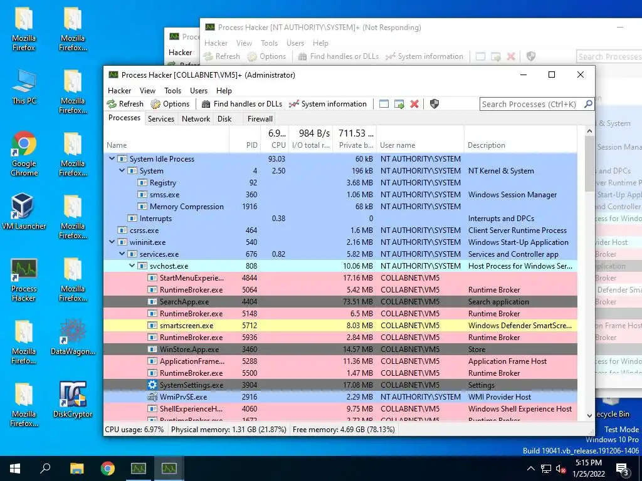
Task: Click the Free memory status entry
Action: pos(344,430)
